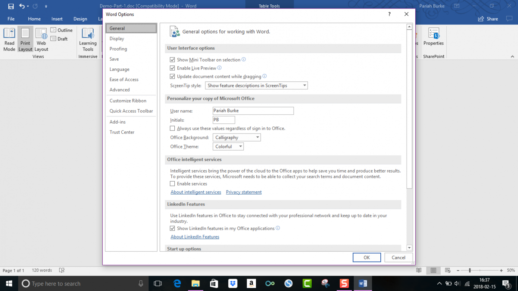Image resolution: width=518 pixels, height=291 pixels.
Task: Open the Office Theme dropdown
Action: [x=228, y=147]
